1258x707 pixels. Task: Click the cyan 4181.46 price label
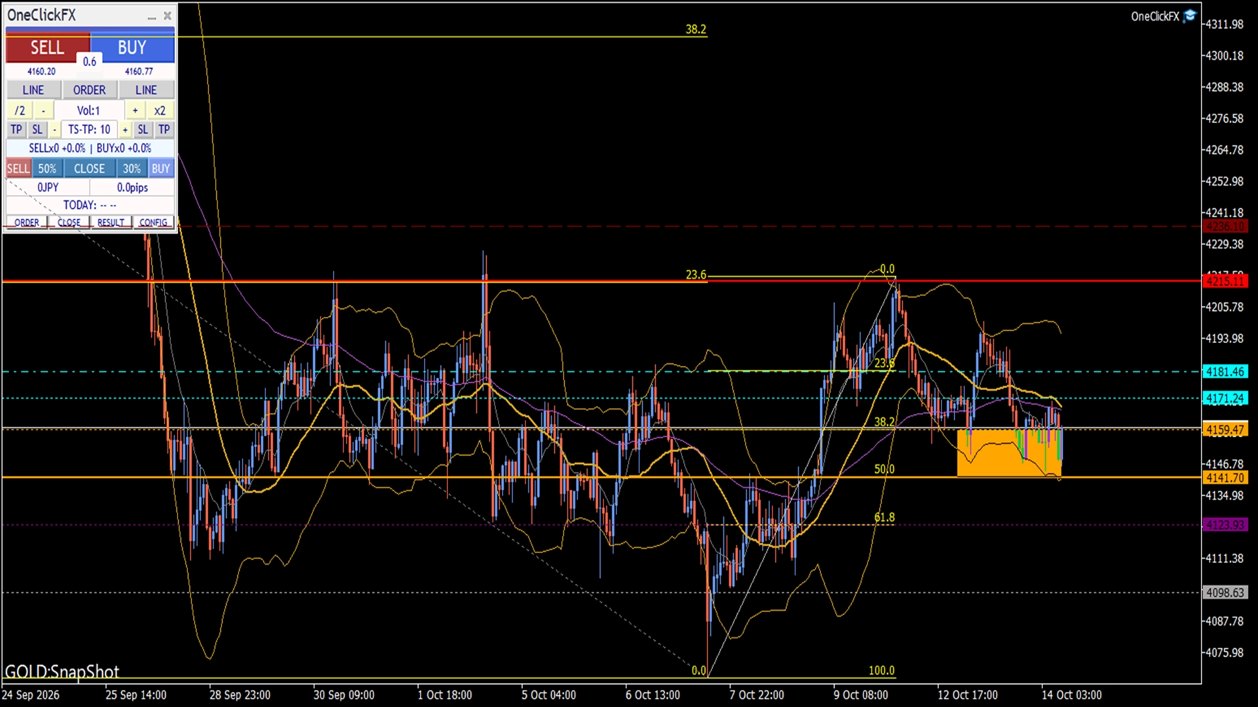pyautogui.click(x=1225, y=372)
